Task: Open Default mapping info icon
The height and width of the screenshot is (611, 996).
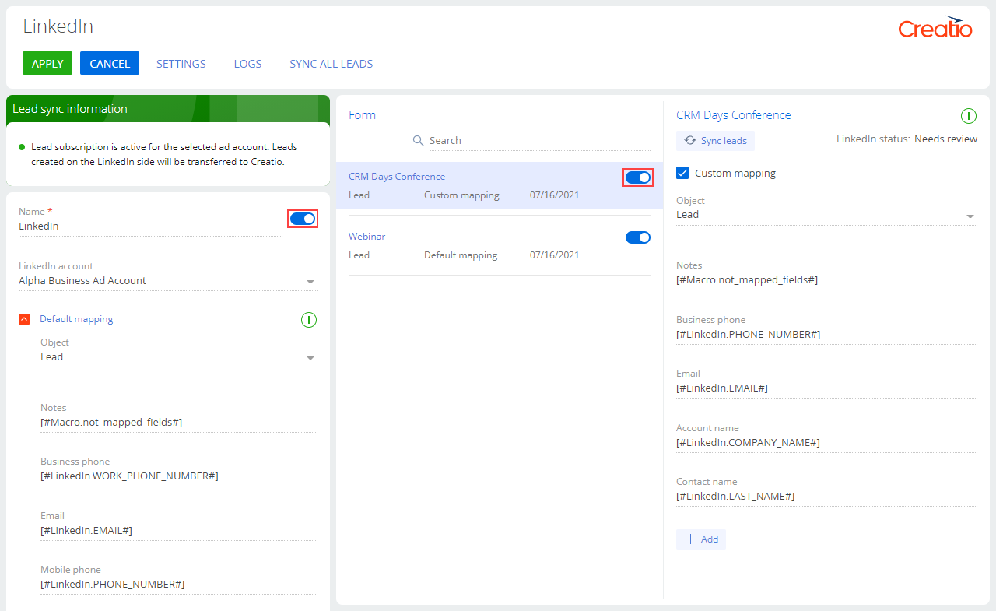Action: pyautogui.click(x=309, y=319)
